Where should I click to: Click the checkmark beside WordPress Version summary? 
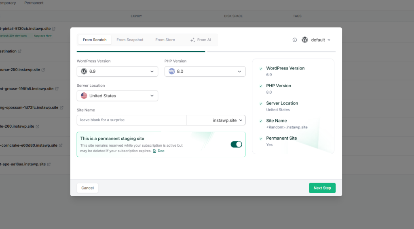coord(261,69)
